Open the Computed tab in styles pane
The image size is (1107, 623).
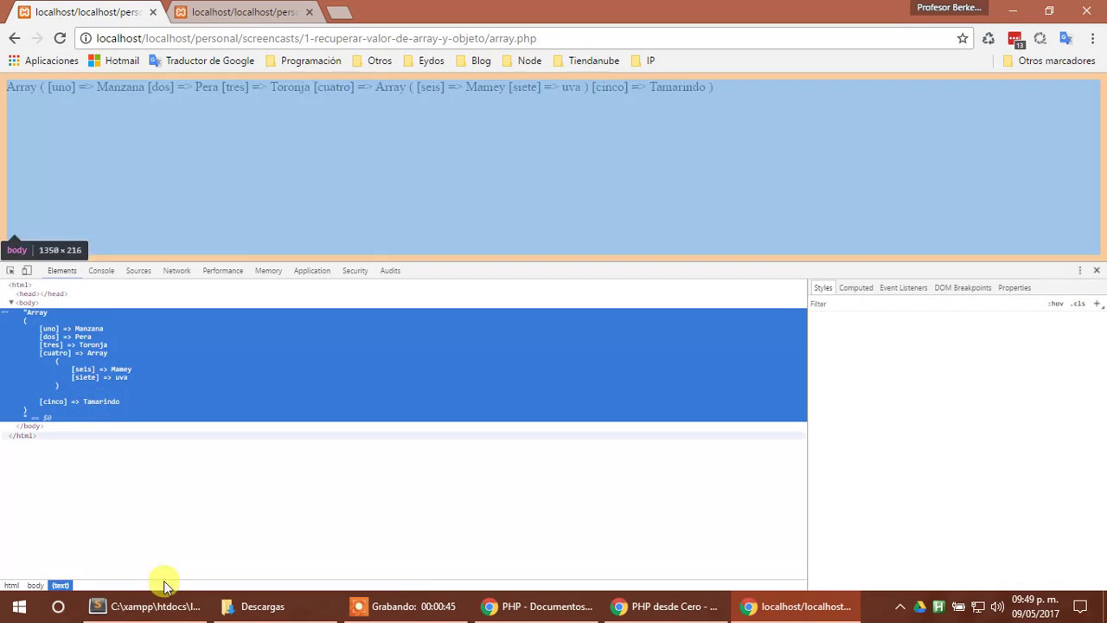pos(856,287)
